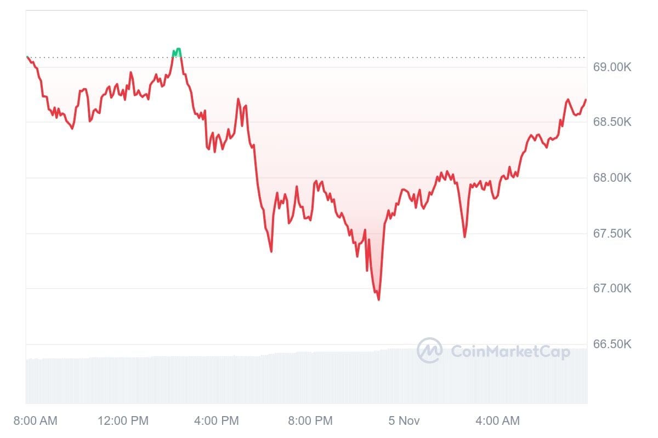Click the 4:00 AM time axis label
The height and width of the screenshot is (438, 658).
[497, 421]
